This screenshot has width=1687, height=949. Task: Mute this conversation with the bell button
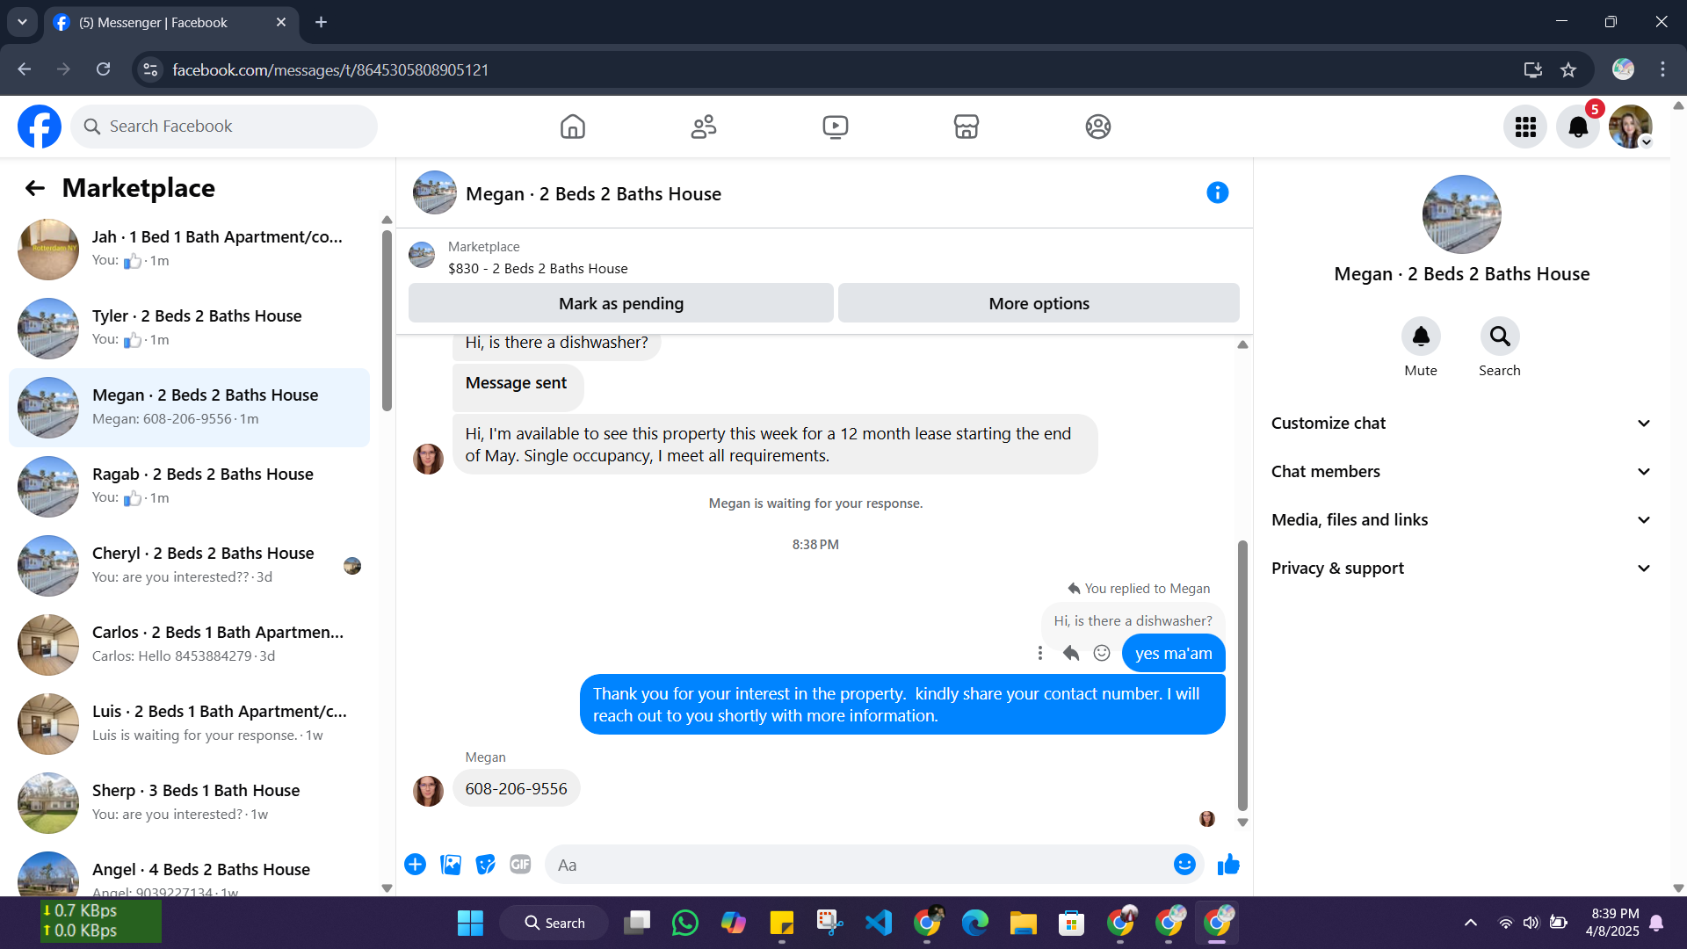click(1420, 337)
